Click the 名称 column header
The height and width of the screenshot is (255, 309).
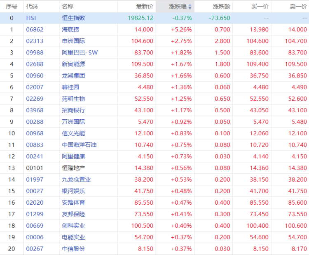point(68,7)
